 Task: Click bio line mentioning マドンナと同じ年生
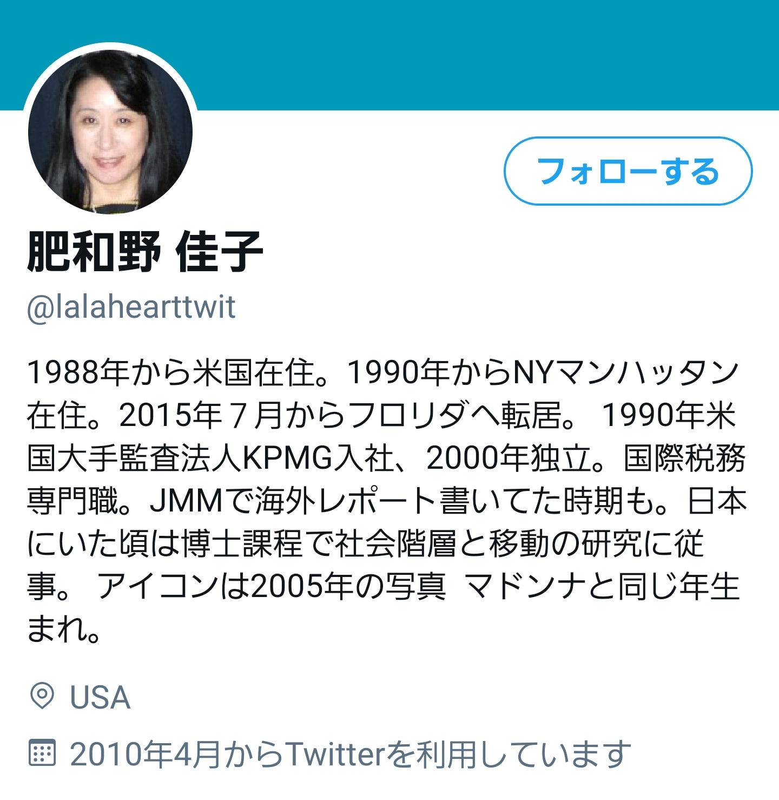(383, 586)
